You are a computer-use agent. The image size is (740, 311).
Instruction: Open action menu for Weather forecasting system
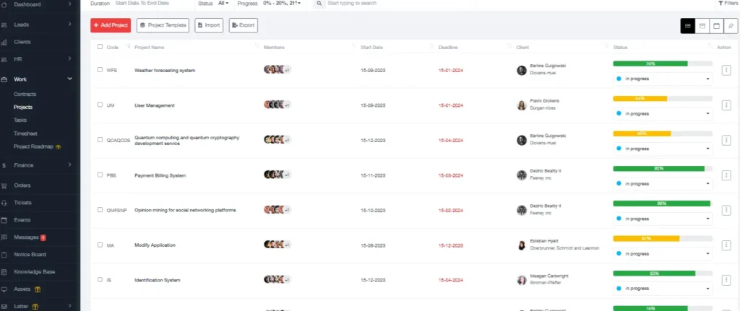point(726,70)
